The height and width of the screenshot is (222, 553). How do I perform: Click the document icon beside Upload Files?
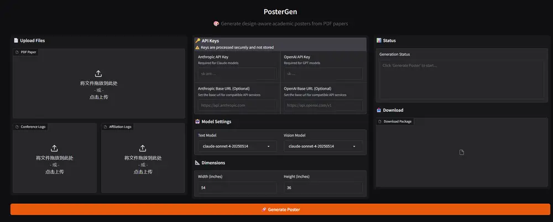pos(16,40)
